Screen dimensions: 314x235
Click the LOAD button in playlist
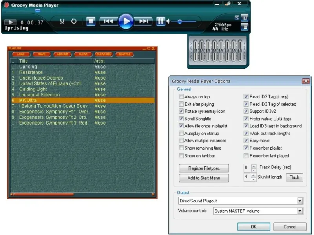(x=21, y=54)
